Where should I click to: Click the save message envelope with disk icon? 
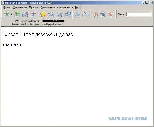click(x=68, y=14)
